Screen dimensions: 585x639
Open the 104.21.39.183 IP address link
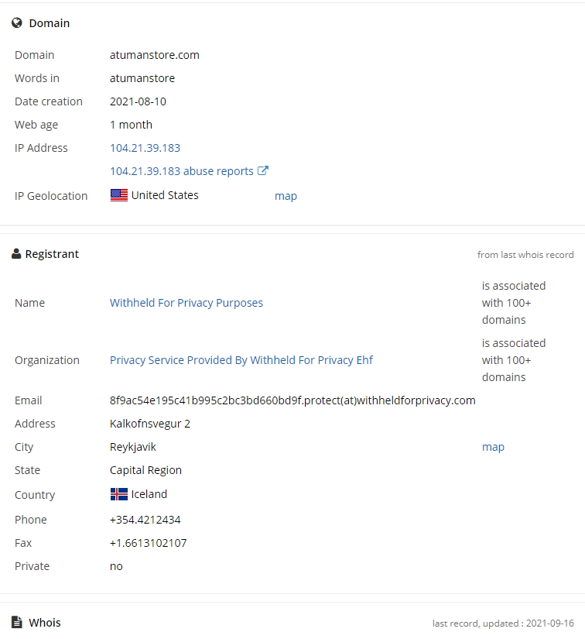(x=145, y=148)
